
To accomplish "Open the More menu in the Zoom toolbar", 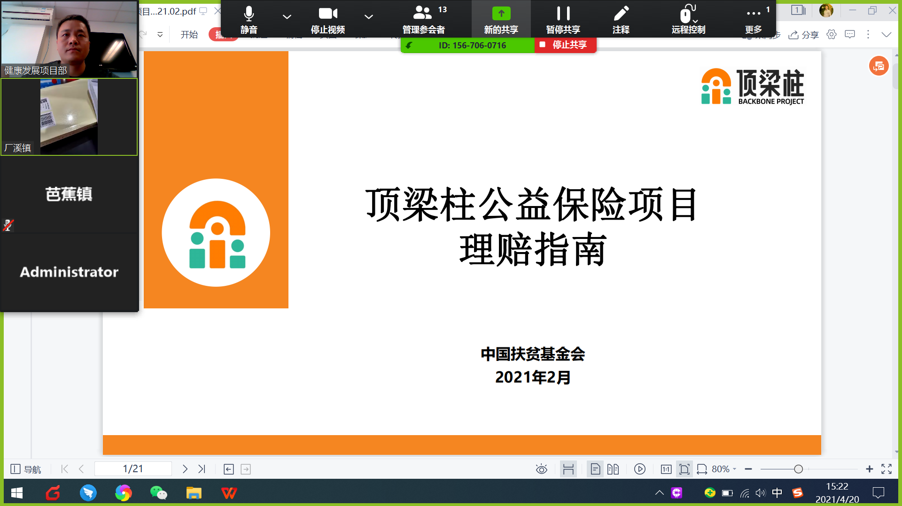I will coord(753,20).
